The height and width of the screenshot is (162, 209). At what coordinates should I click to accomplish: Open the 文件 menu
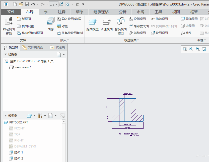click(x=10, y=12)
